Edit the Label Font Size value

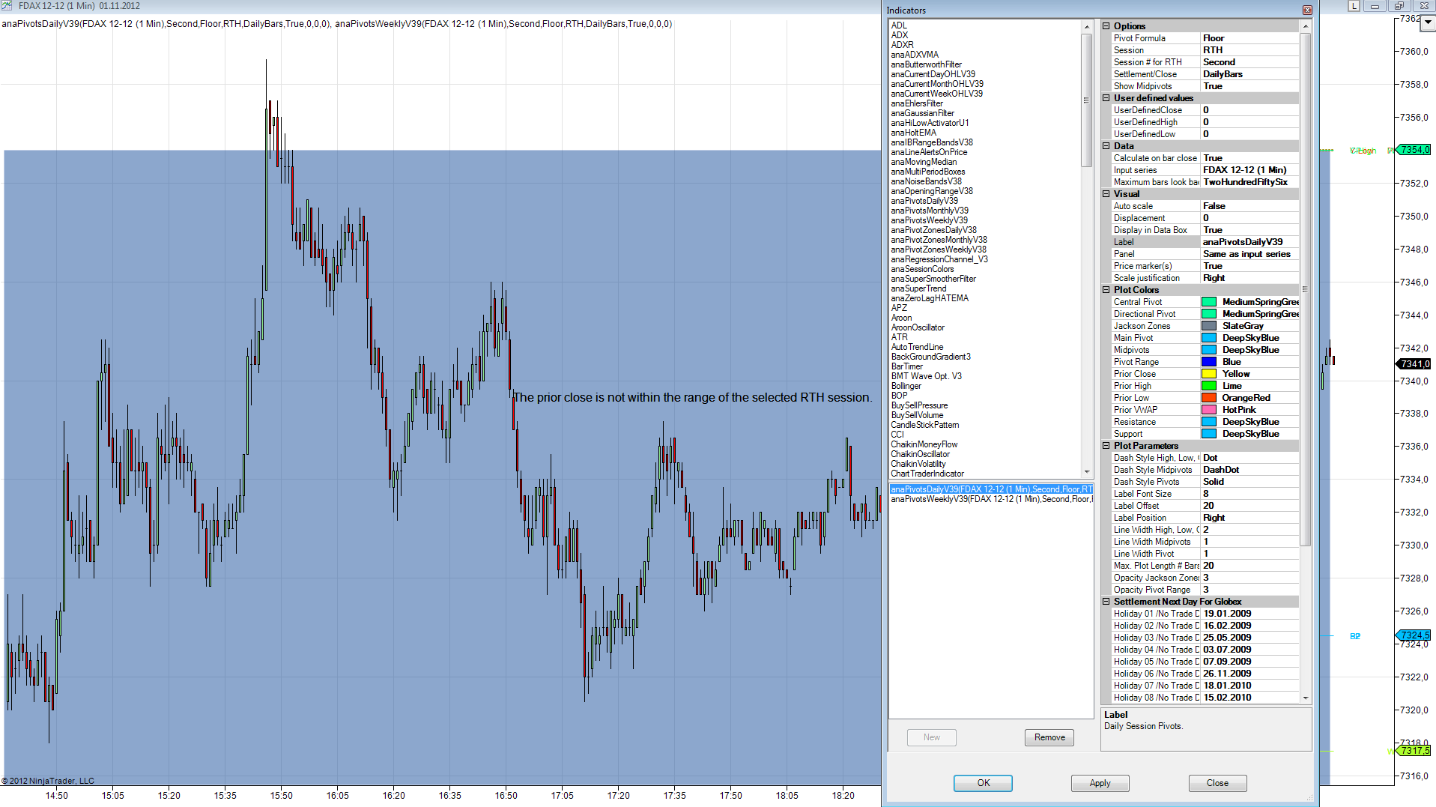click(1249, 494)
